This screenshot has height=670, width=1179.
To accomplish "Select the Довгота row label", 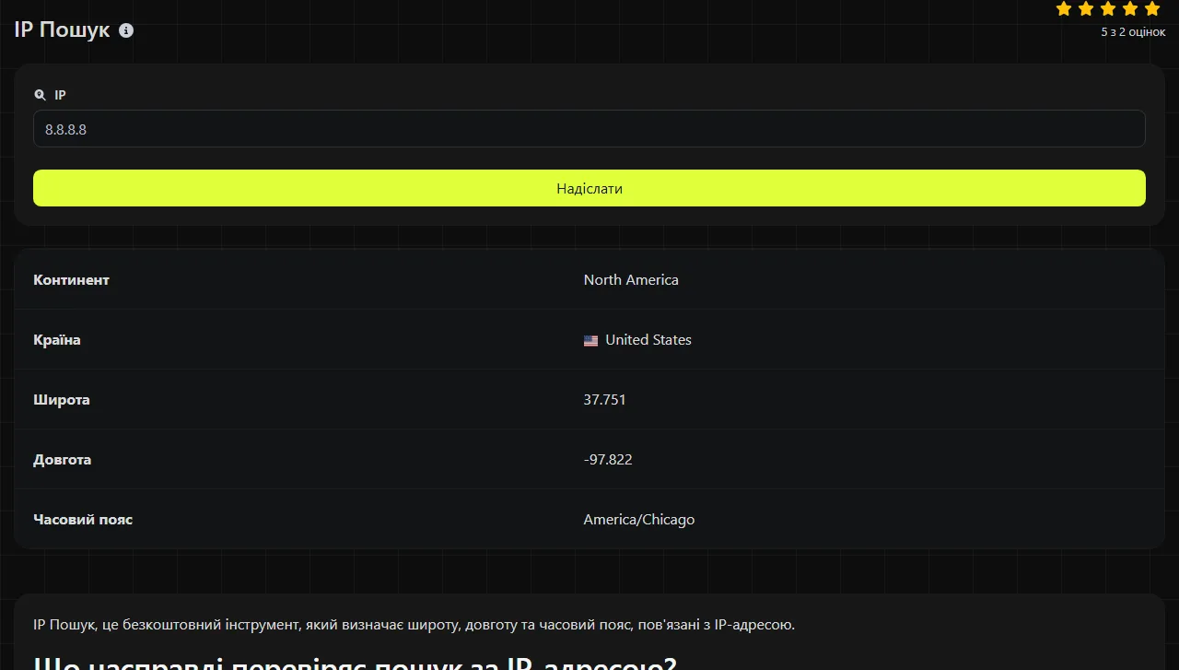I will [63, 460].
